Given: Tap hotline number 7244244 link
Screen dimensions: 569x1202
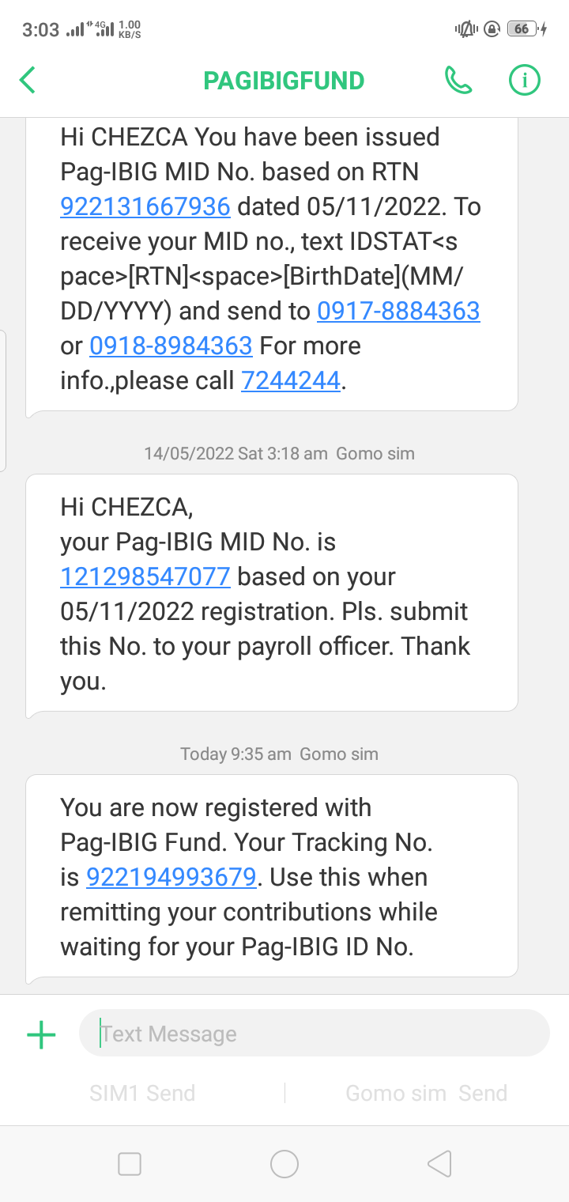Looking at the screenshot, I should coord(291,381).
